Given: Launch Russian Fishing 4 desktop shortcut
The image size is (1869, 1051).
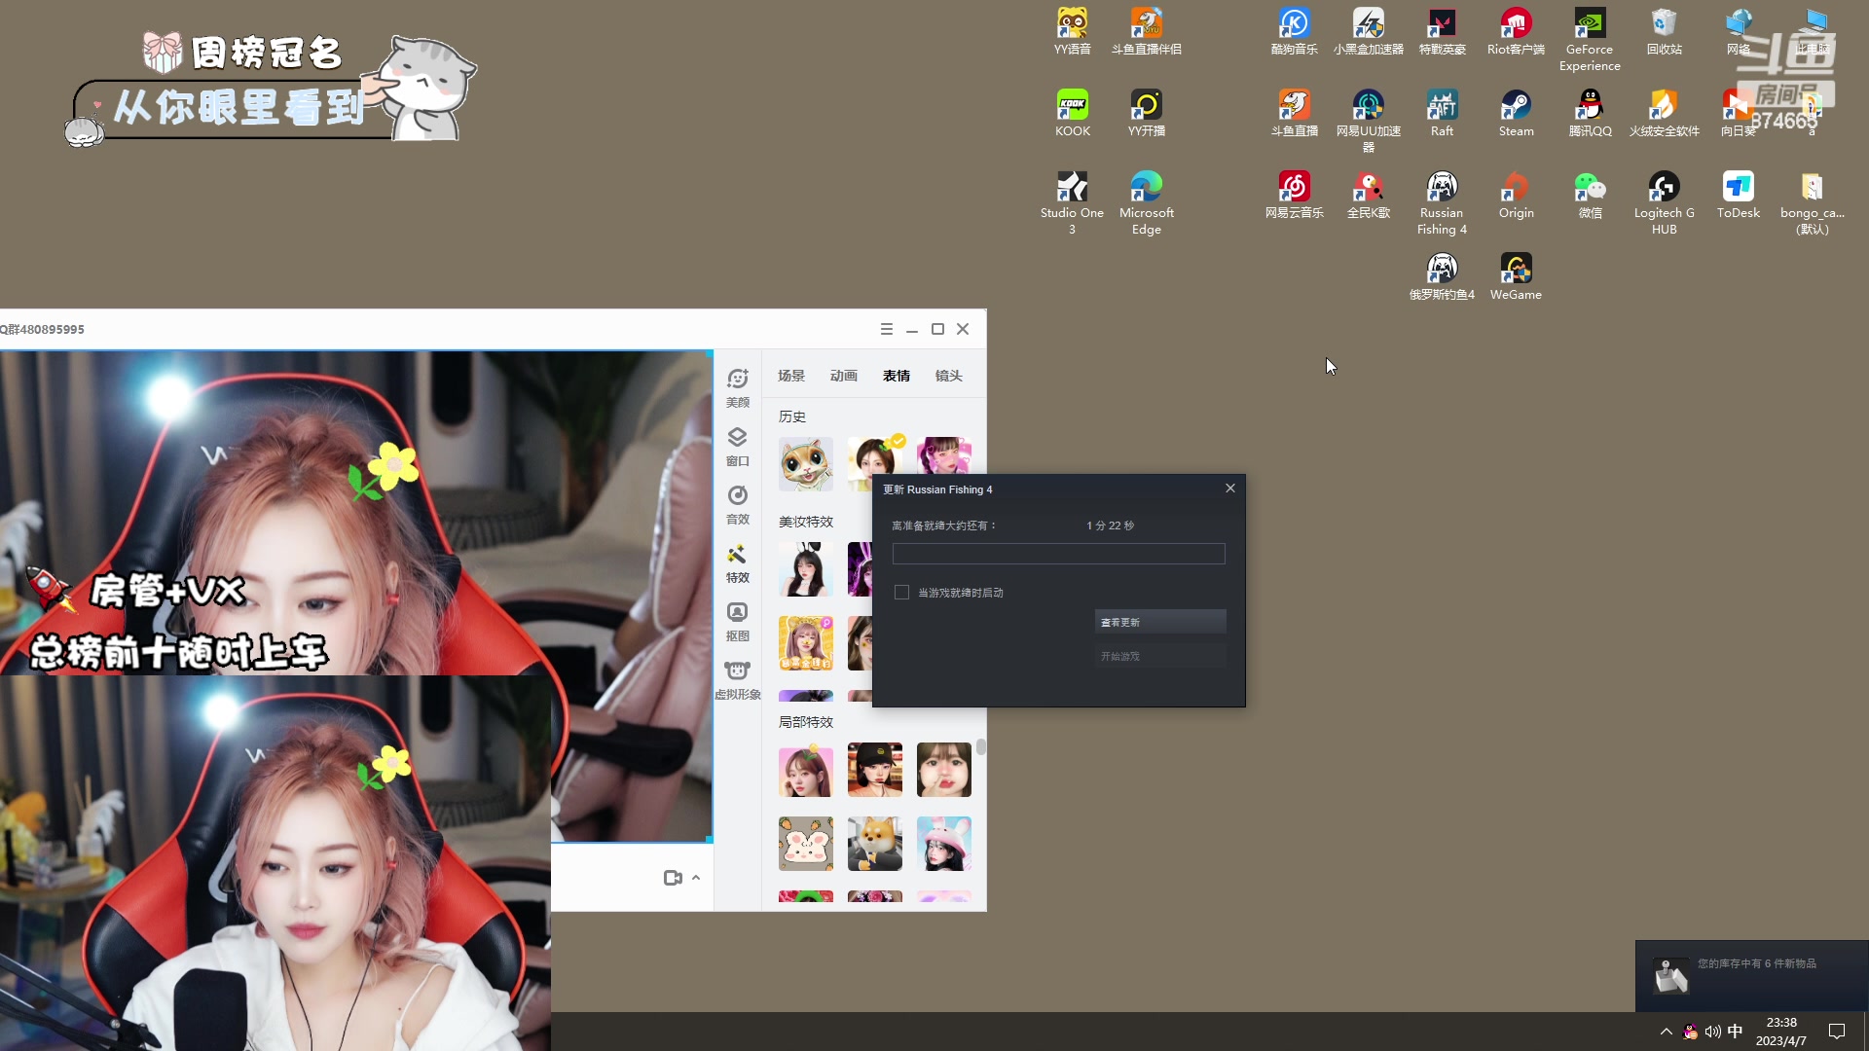Looking at the screenshot, I should (1442, 202).
